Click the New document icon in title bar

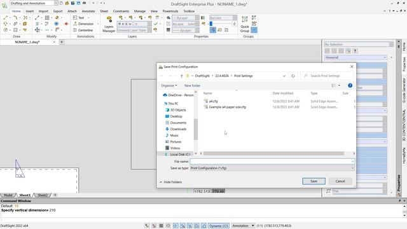point(61,3)
